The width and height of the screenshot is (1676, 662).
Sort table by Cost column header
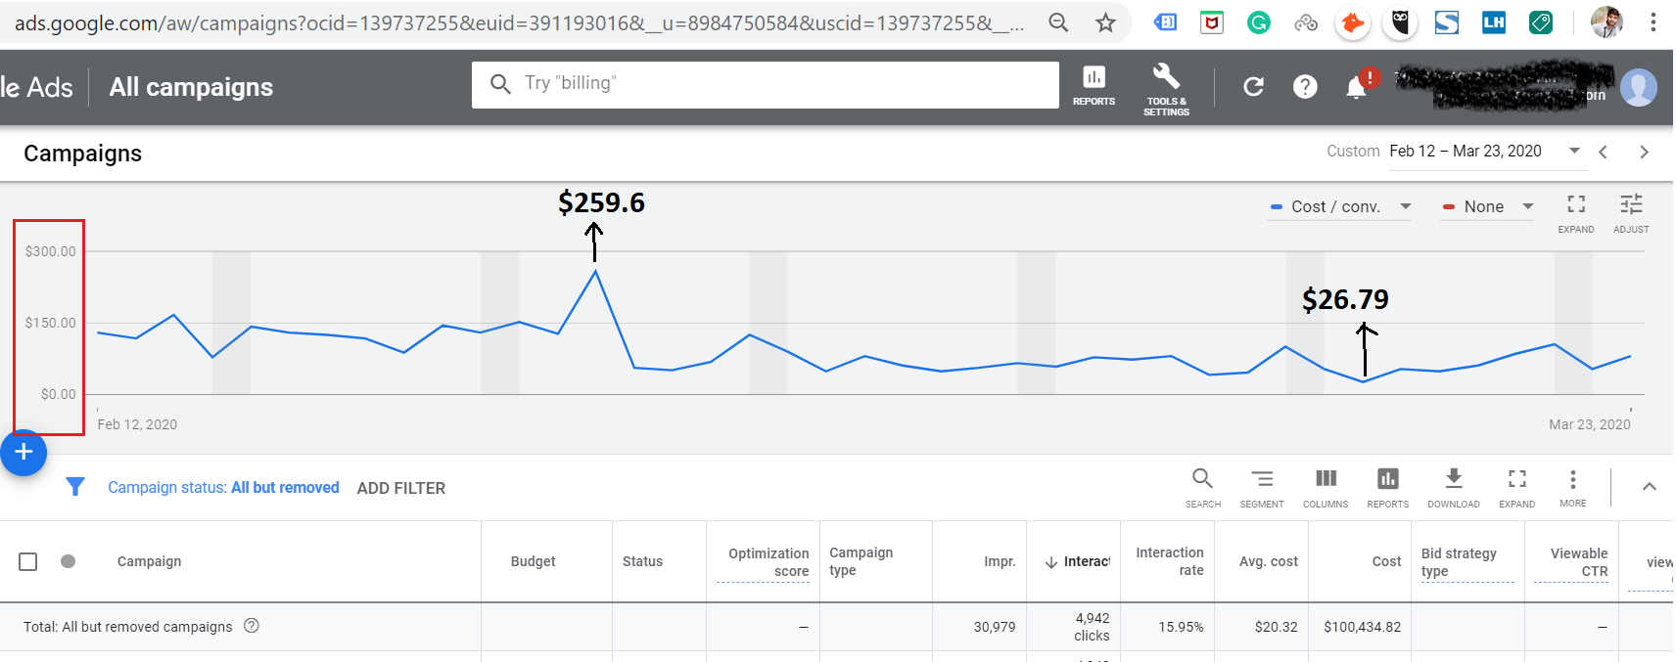(1385, 561)
